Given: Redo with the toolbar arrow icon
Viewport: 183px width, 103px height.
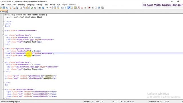Looking at the screenshot, I should pos(35,8).
